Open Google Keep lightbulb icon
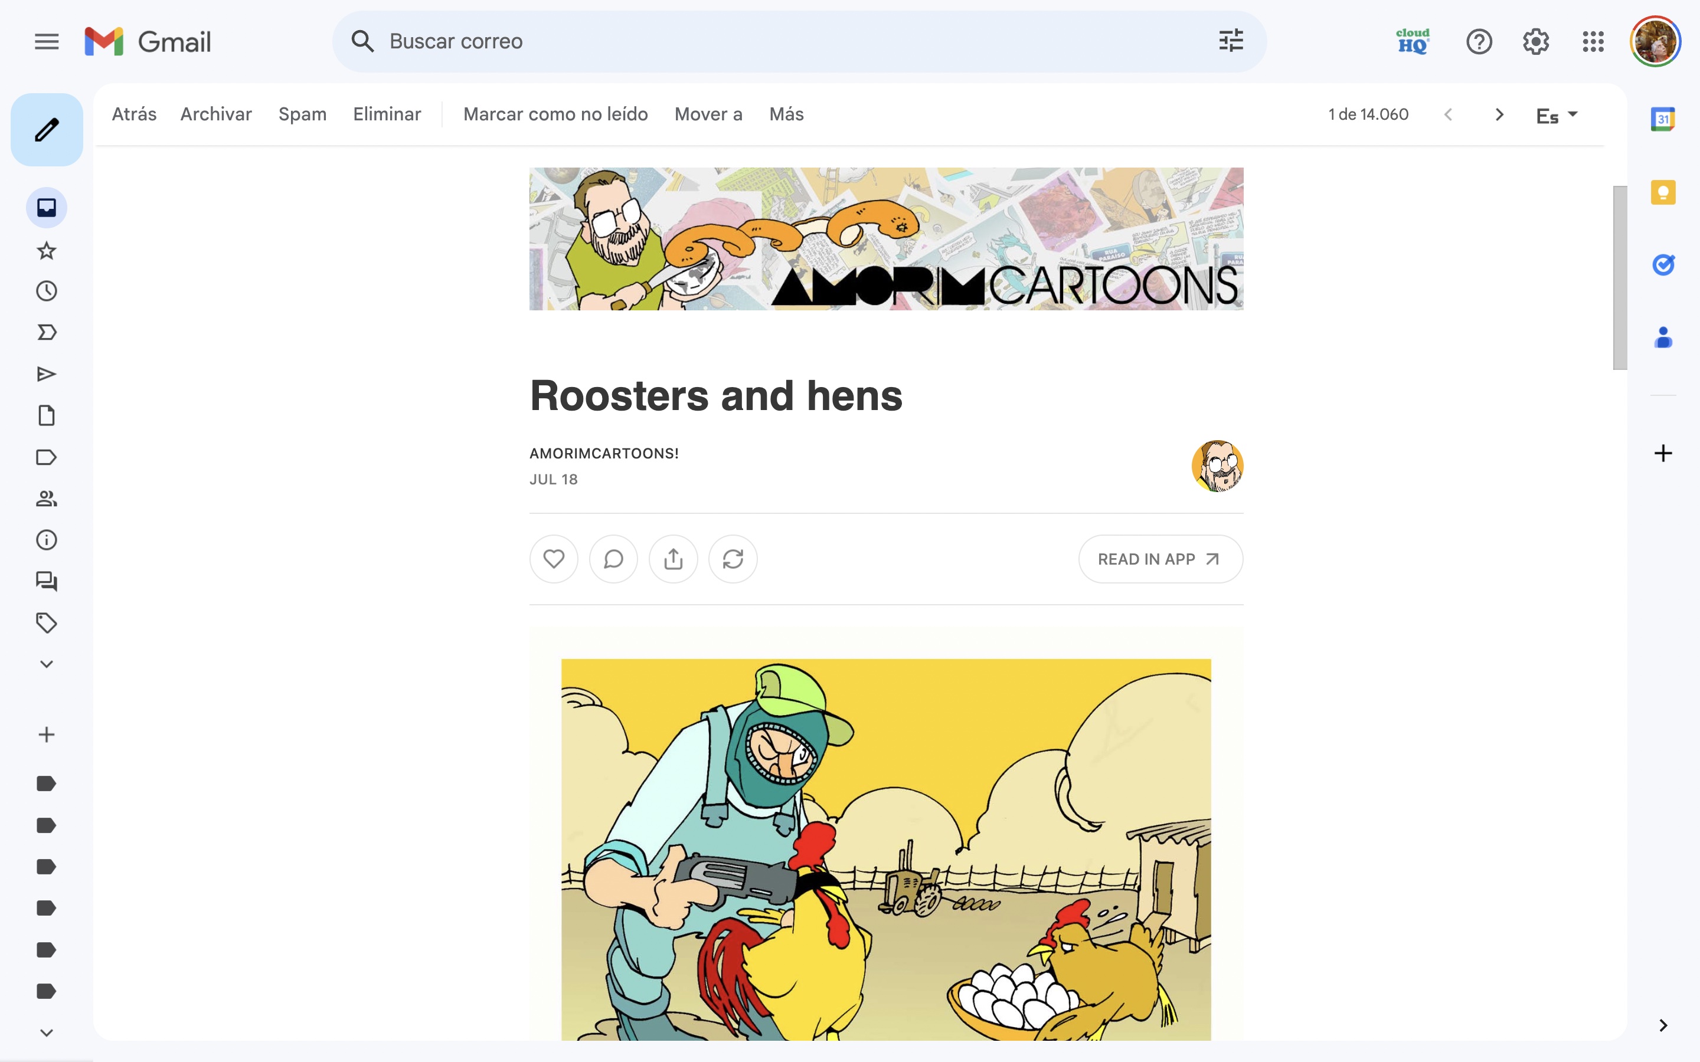 1663,192
